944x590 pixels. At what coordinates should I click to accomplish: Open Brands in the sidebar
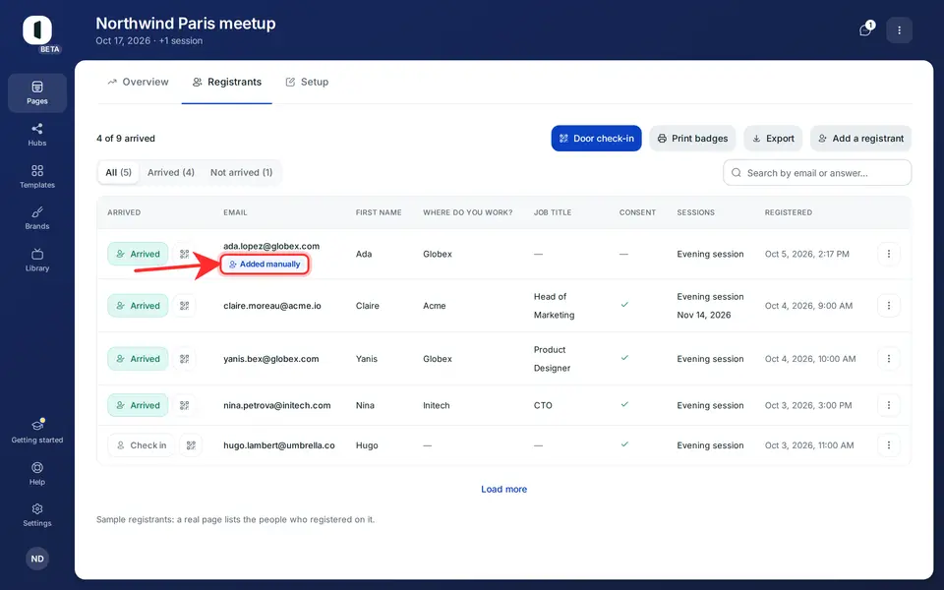point(37,218)
